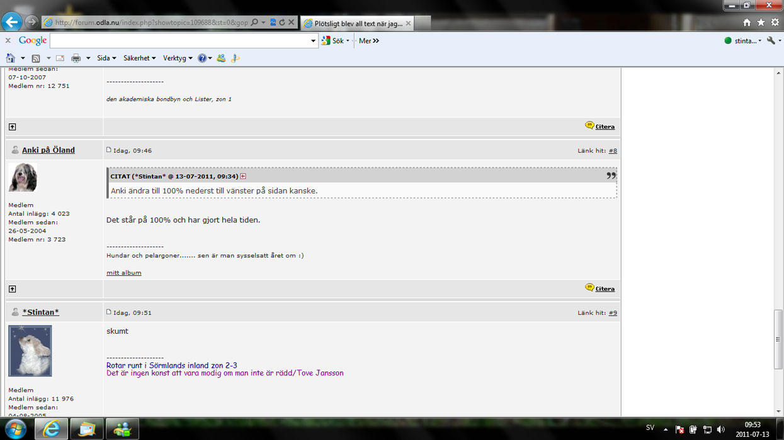Click the Favorites star icon
This screenshot has height=440, width=784.
761,23
